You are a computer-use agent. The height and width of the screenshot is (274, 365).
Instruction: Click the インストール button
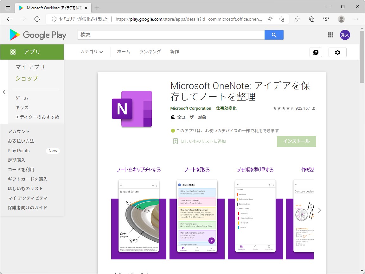(x=296, y=141)
